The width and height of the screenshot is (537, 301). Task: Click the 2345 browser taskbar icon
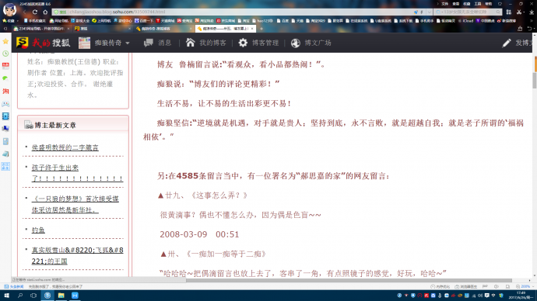click(x=47, y=296)
